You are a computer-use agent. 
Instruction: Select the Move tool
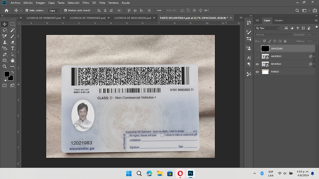[x=5, y=24]
